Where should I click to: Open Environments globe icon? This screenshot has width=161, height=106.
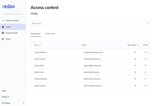(x=3, y=33)
